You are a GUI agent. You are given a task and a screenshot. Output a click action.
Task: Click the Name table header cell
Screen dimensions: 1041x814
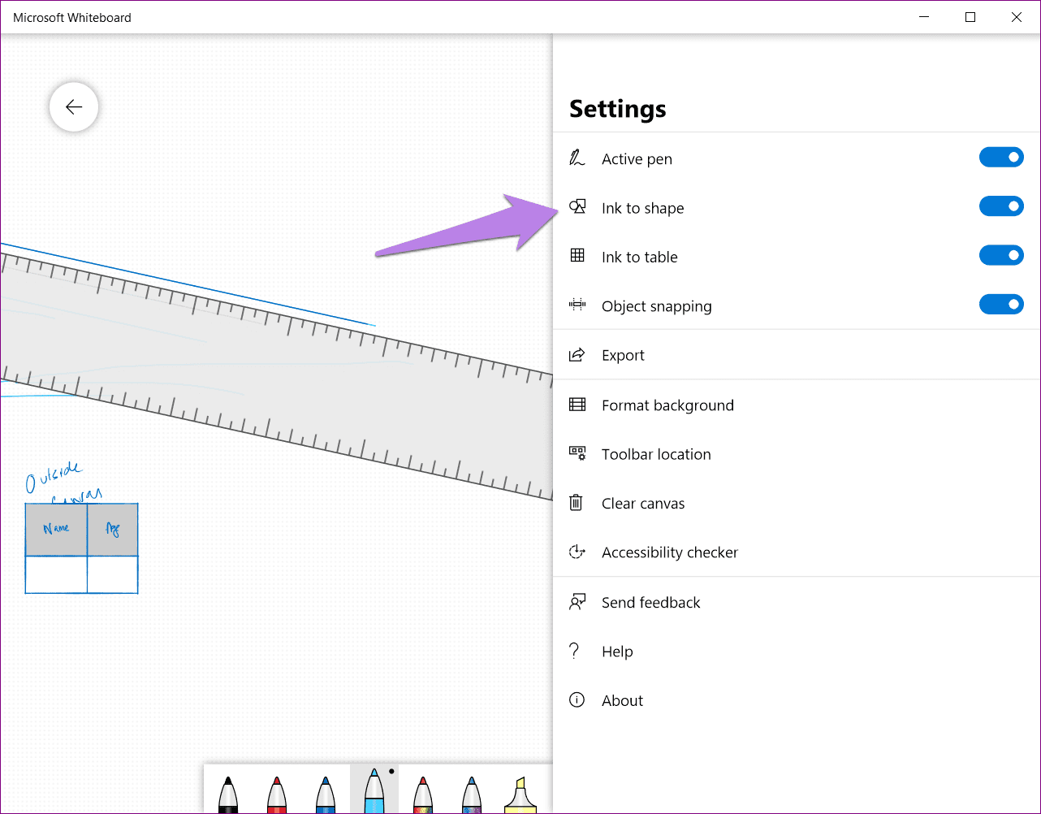click(56, 530)
